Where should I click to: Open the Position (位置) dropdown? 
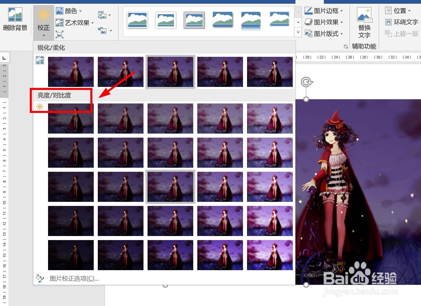pyautogui.click(x=398, y=11)
